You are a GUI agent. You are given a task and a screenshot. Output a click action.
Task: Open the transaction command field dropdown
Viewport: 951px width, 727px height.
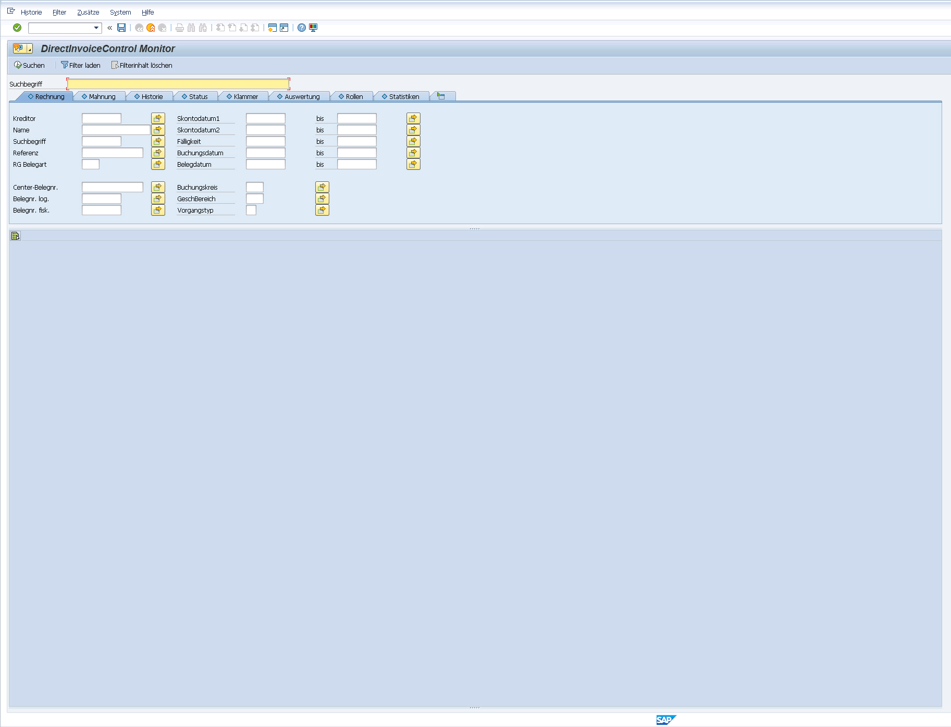[x=96, y=28]
